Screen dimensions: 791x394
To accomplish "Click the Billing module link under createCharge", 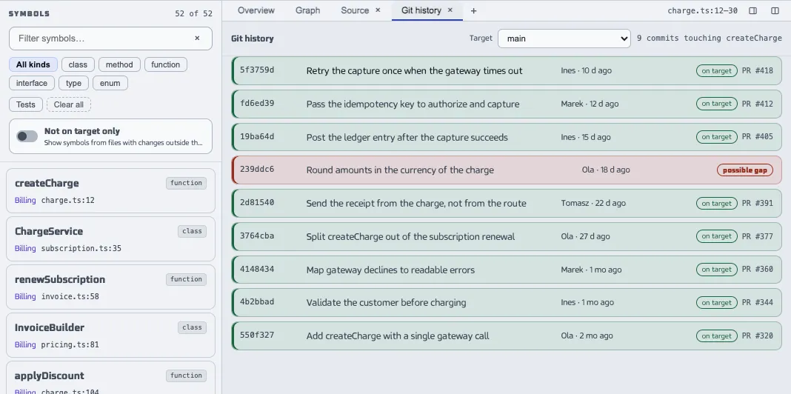I will click(x=25, y=200).
